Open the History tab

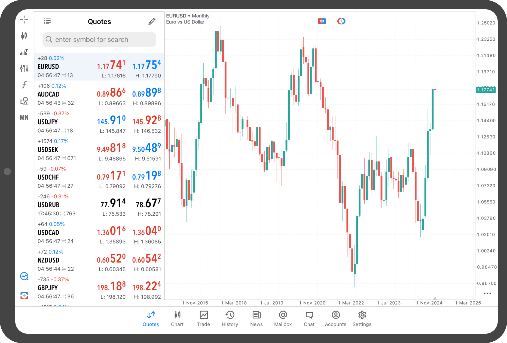pos(230,318)
